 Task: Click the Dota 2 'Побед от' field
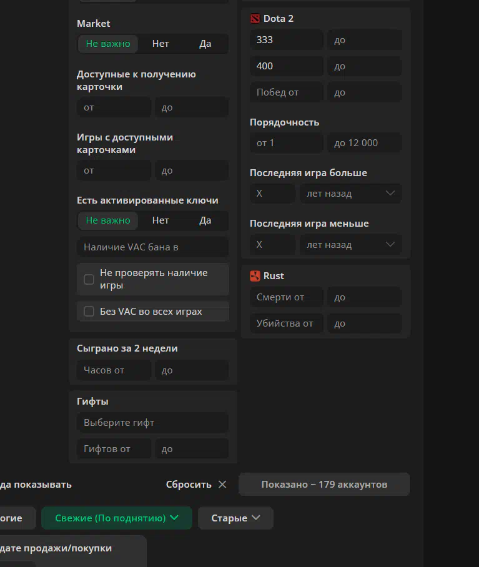287,92
